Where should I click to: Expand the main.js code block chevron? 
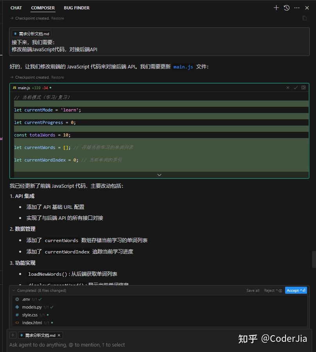159,175
